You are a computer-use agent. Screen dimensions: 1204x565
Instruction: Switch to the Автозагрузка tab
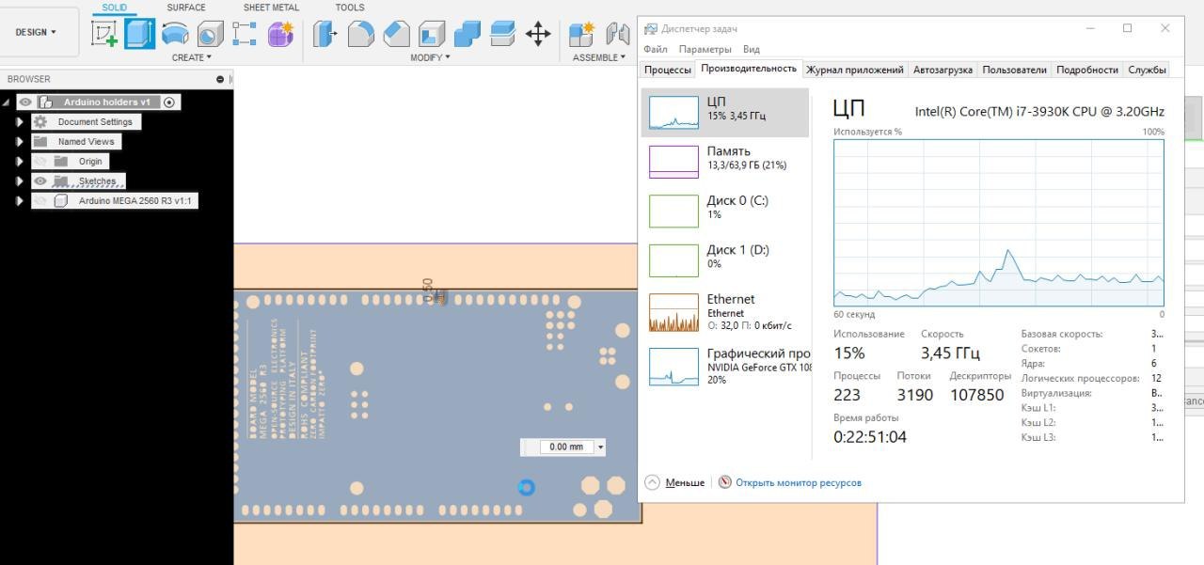943,70
